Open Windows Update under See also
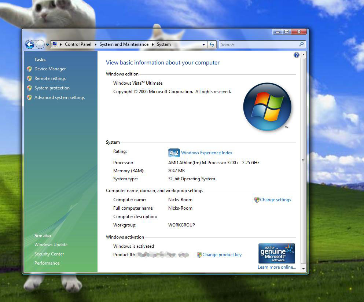The image size is (364, 302). tap(51, 245)
